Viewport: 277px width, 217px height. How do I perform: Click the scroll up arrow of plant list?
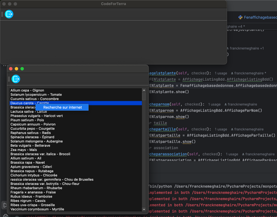[x=144, y=90]
